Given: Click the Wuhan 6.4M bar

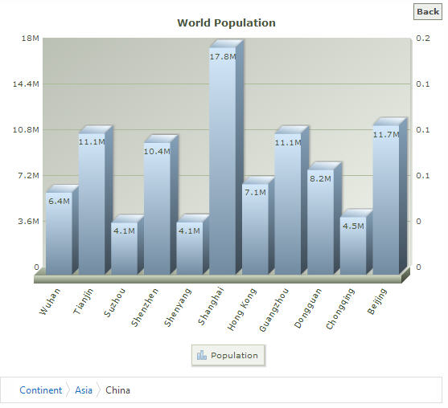Looking at the screenshot, I should 60,234.
